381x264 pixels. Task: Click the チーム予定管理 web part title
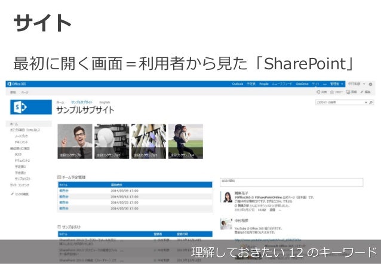74,177
